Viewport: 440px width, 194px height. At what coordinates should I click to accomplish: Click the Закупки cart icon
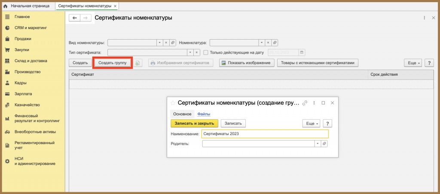(8, 50)
